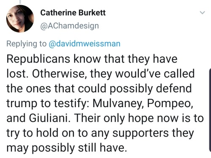Image resolution: width=211 pixels, height=158 pixels.
Task: Click the thread connector line above avatar
Action: (x=20, y=2)
